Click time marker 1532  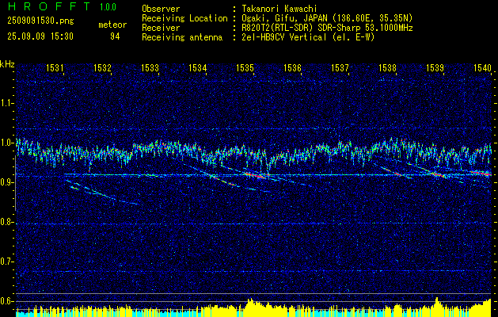pos(102,67)
